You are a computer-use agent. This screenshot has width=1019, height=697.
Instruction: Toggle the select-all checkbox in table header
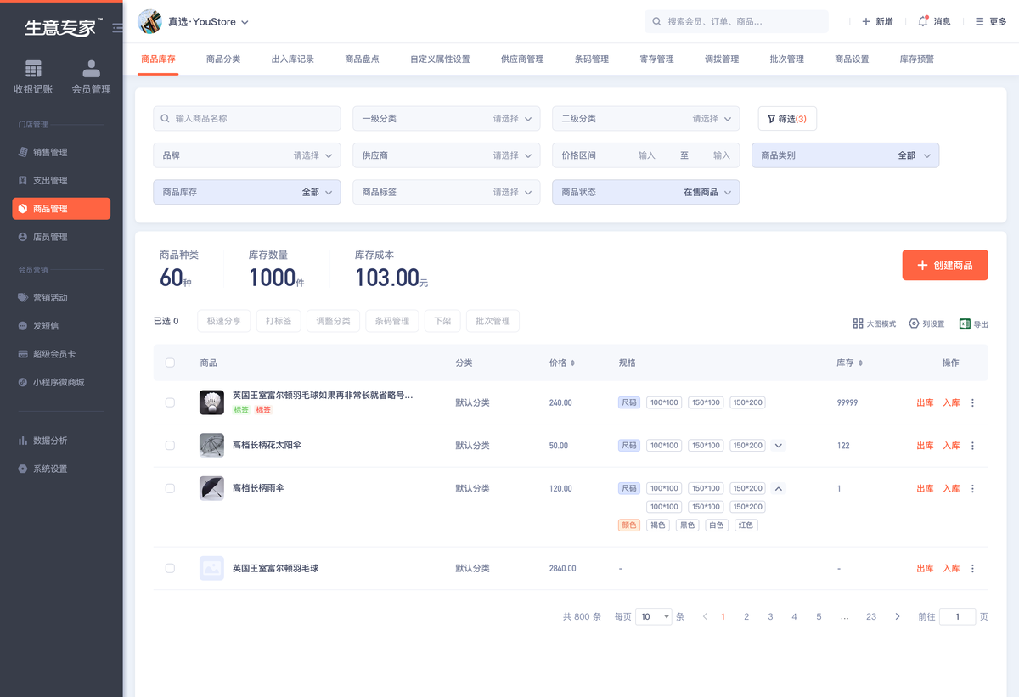click(x=170, y=363)
